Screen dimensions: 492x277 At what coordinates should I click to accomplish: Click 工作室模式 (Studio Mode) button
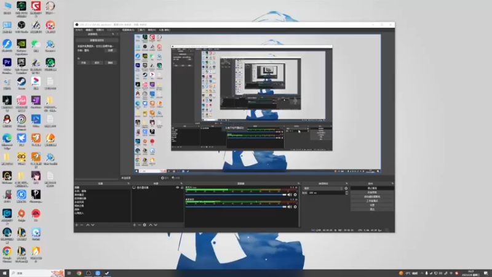[372, 201]
